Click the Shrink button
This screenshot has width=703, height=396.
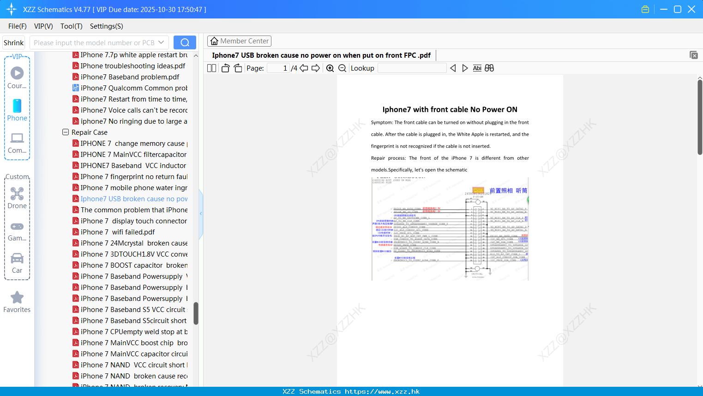(14, 42)
